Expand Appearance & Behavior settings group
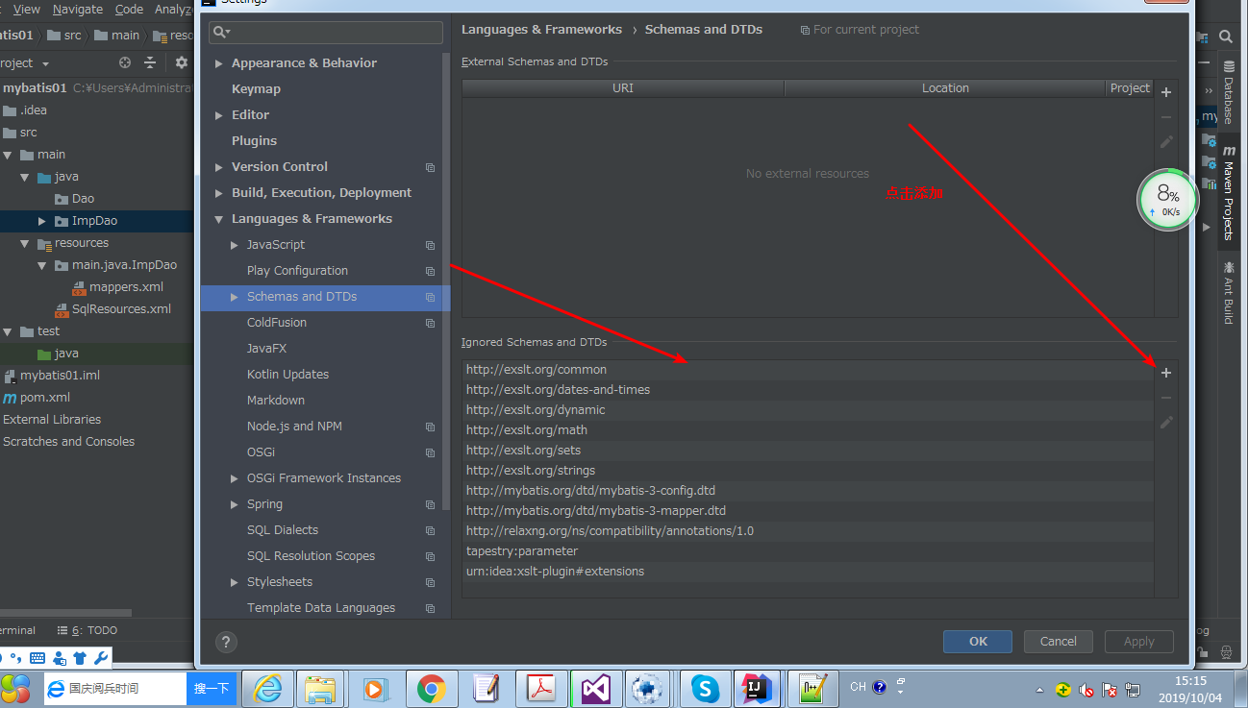 pyautogui.click(x=220, y=63)
